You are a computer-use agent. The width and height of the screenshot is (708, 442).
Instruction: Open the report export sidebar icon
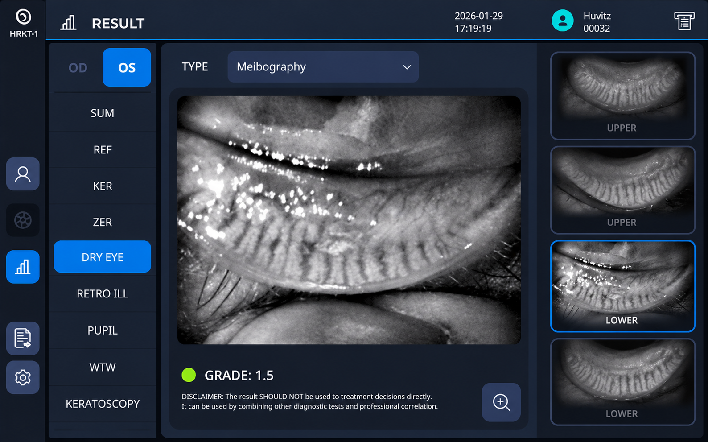23,338
